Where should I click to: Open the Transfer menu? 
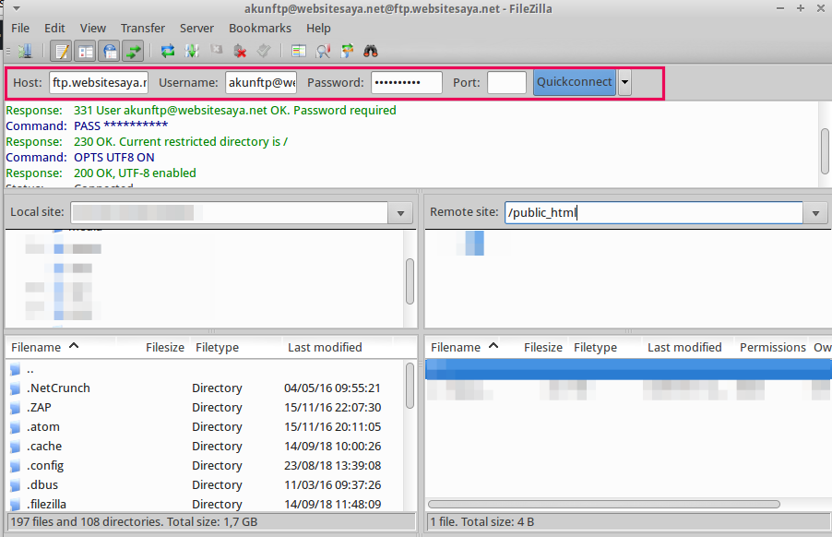pyautogui.click(x=142, y=28)
